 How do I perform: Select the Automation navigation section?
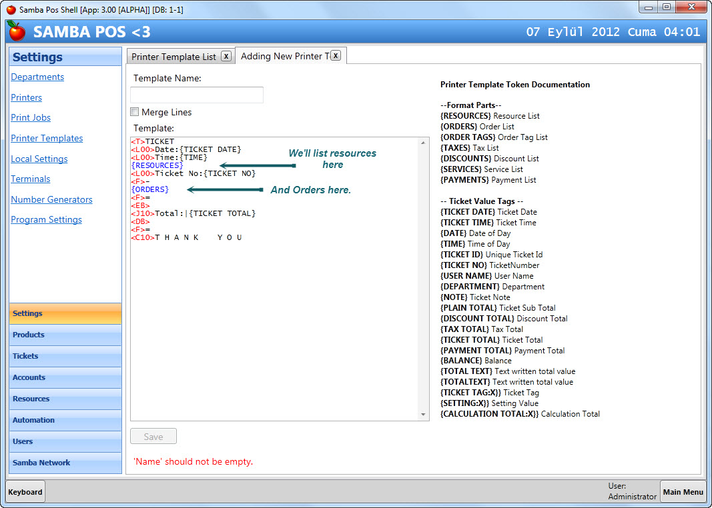tap(65, 420)
